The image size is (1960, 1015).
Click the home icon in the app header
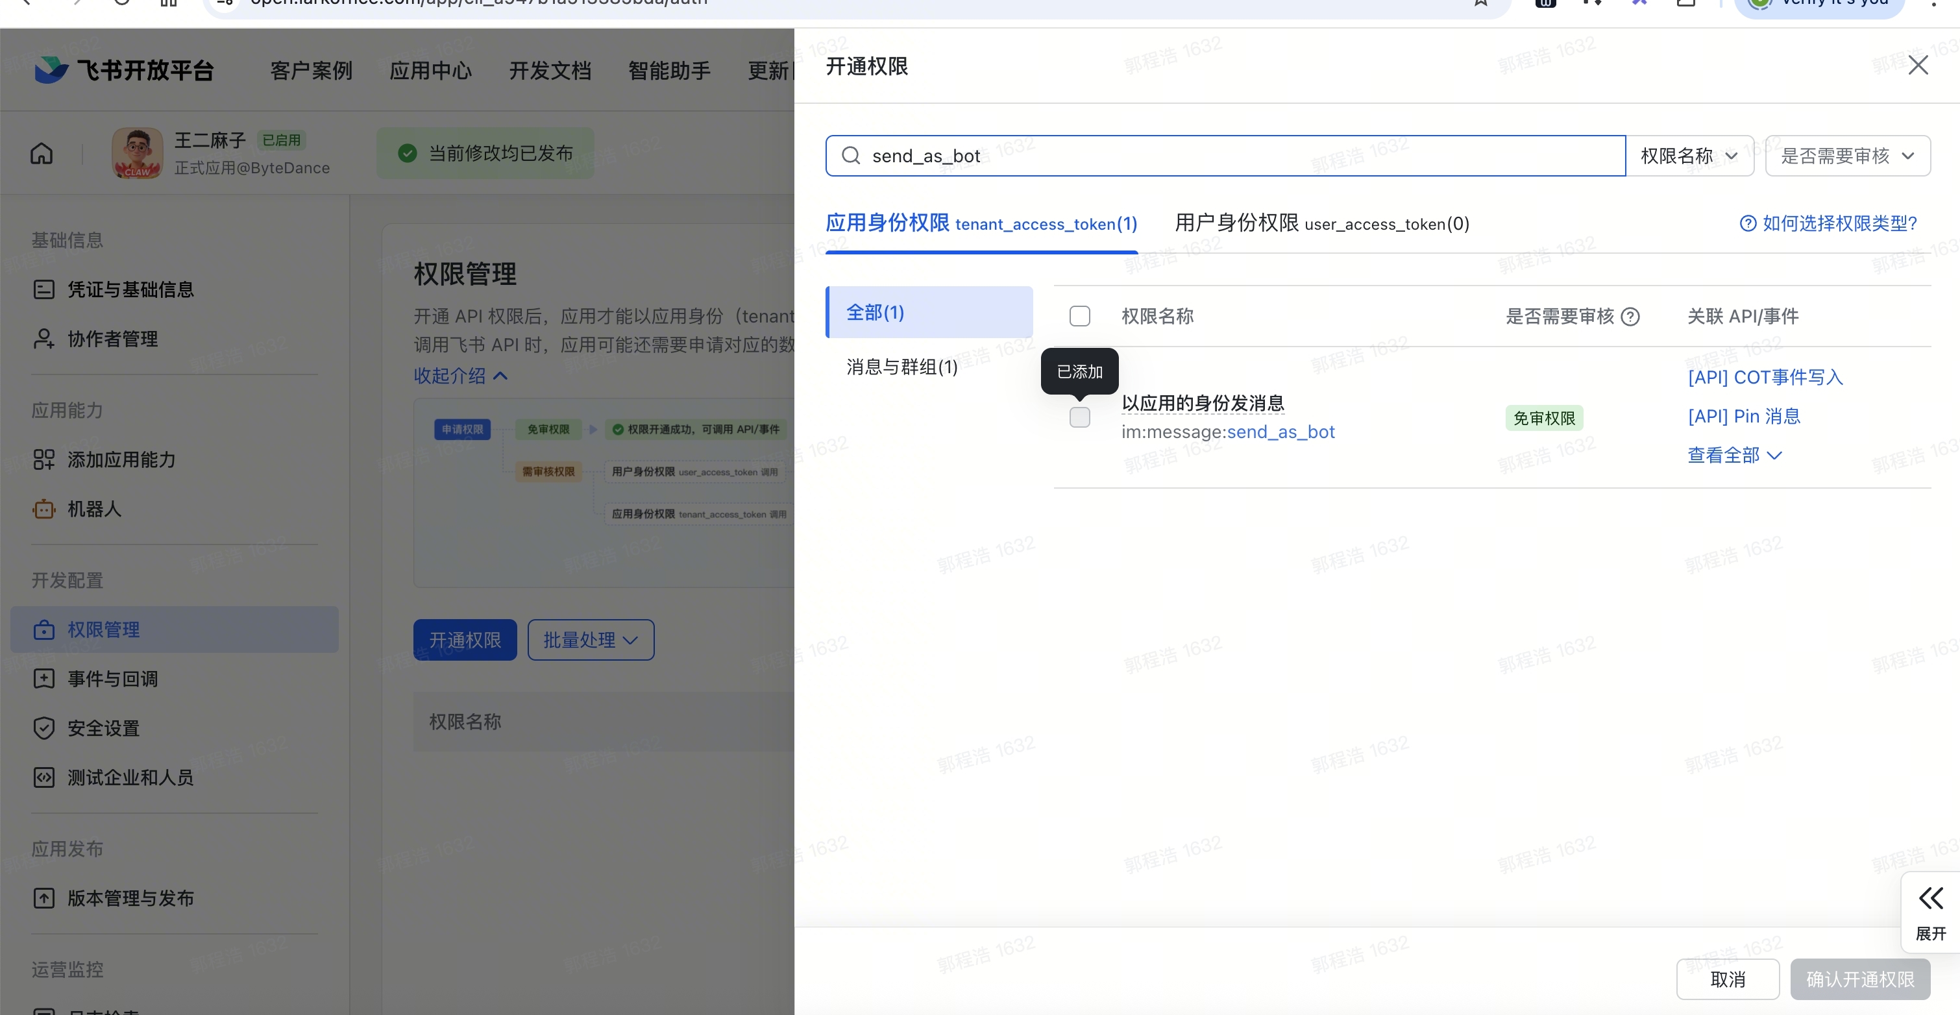click(42, 153)
